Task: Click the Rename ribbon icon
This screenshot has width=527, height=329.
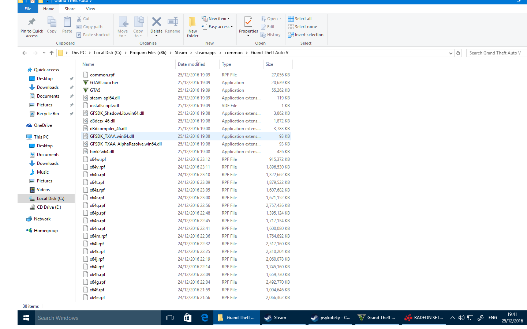Action: click(172, 22)
